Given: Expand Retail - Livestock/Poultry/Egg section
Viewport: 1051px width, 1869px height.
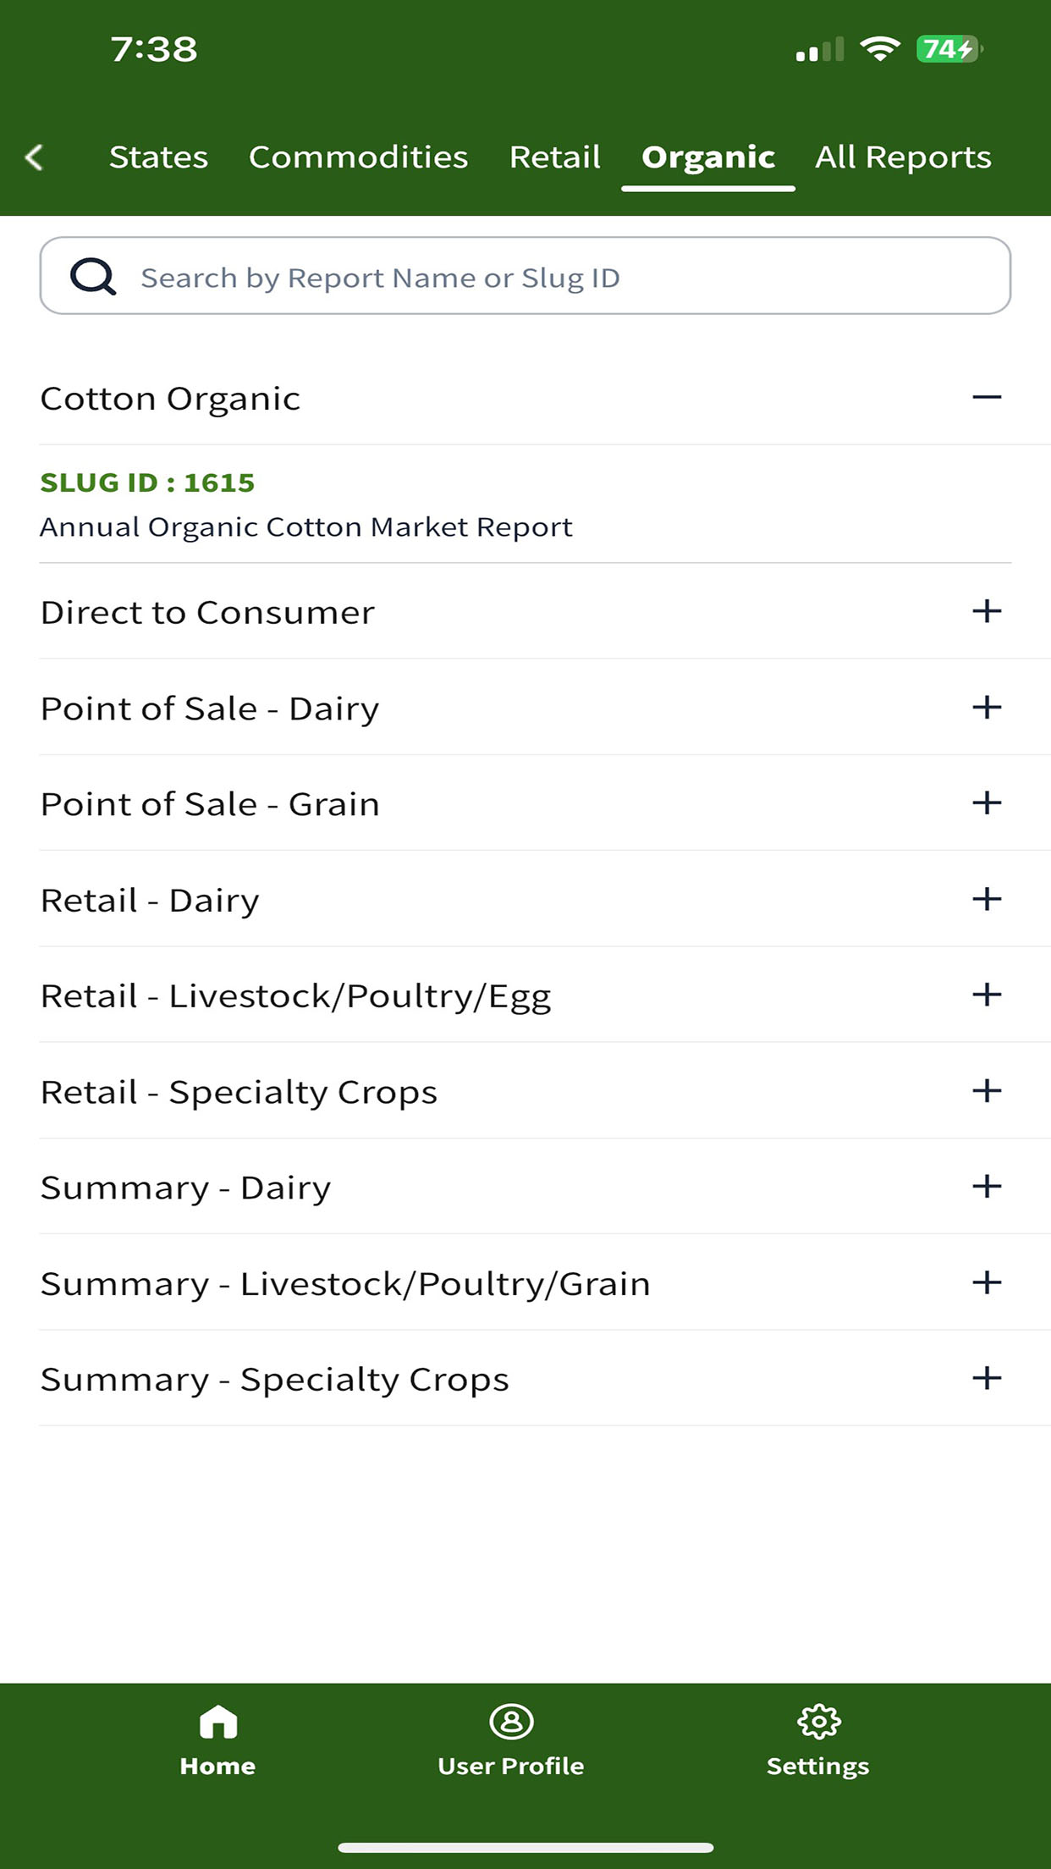Looking at the screenshot, I should click(525, 995).
